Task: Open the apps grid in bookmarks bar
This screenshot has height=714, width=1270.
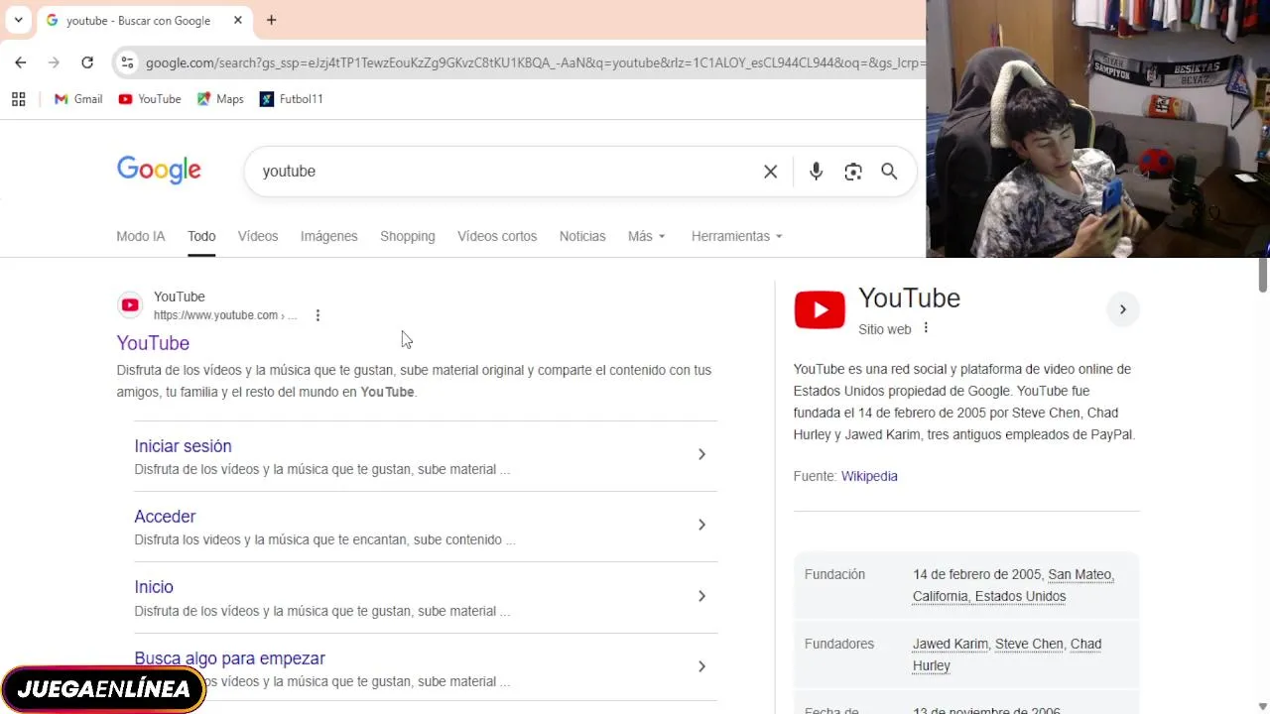Action: pyautogui.click(x=18, y=99)
